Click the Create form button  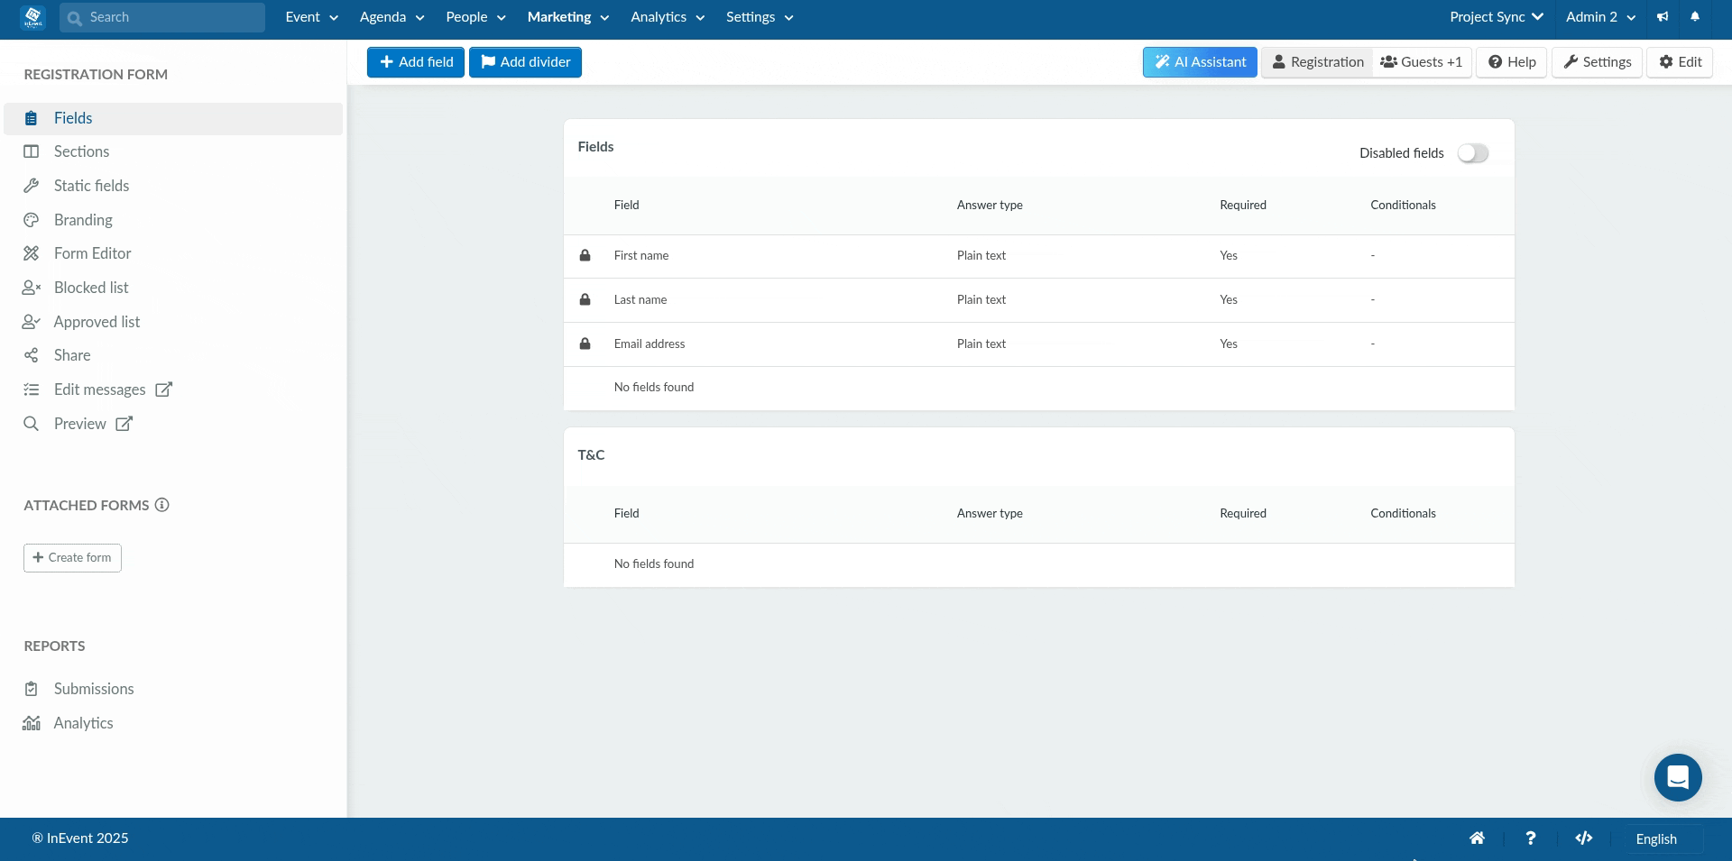point(72,558)
